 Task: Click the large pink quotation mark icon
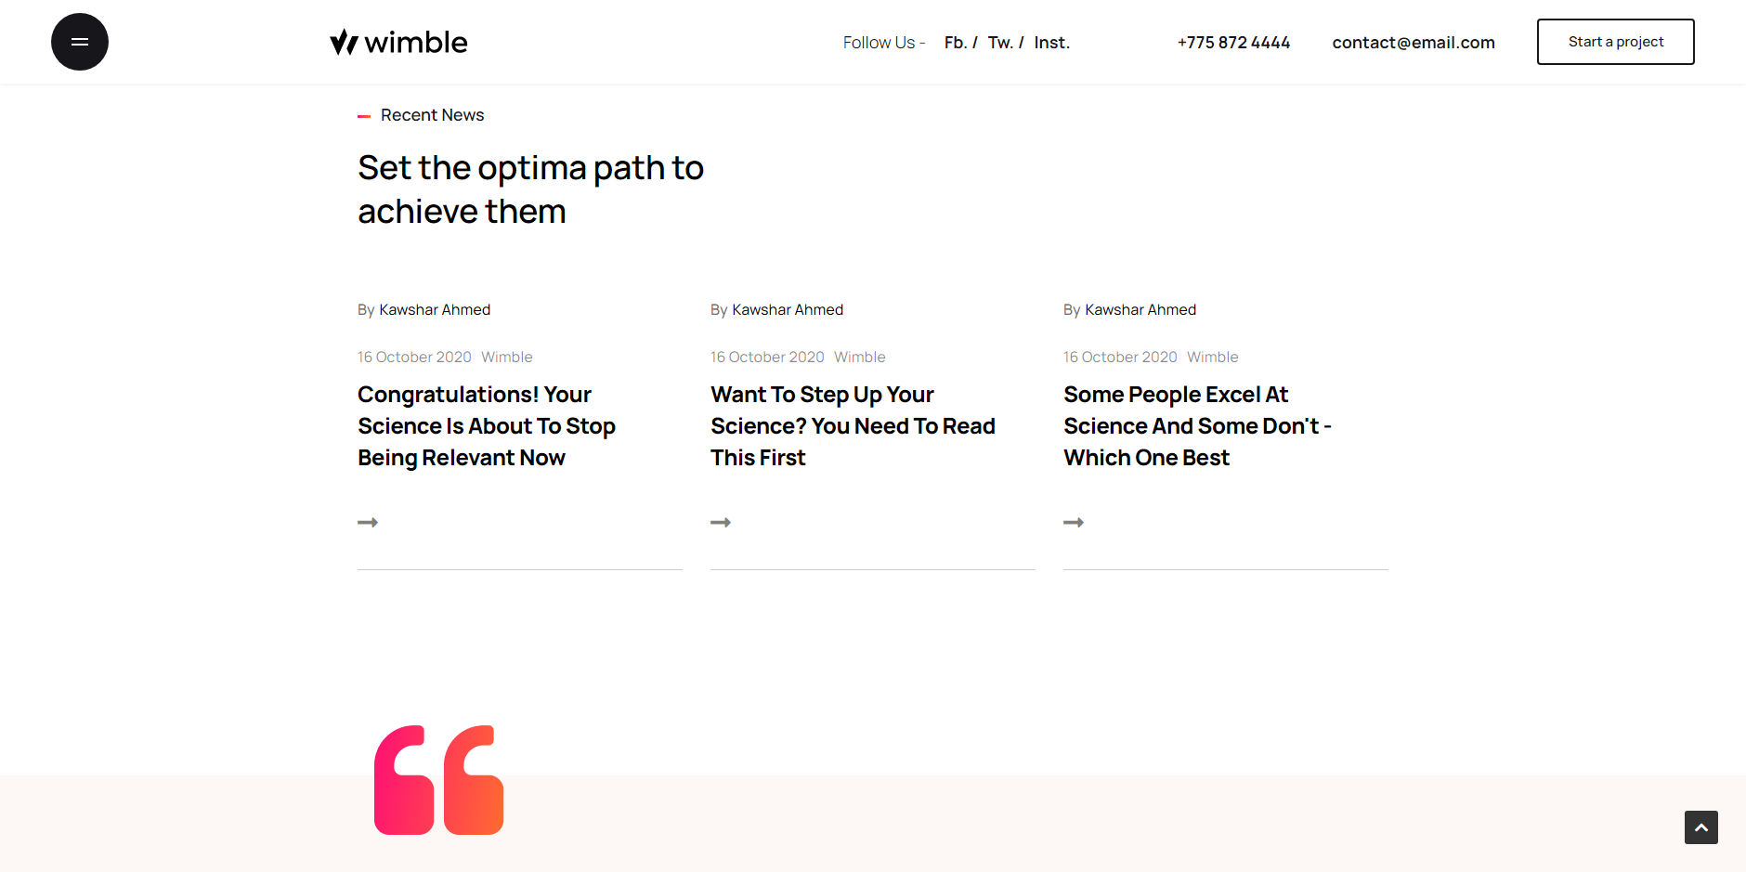click(x=438, y=780)
